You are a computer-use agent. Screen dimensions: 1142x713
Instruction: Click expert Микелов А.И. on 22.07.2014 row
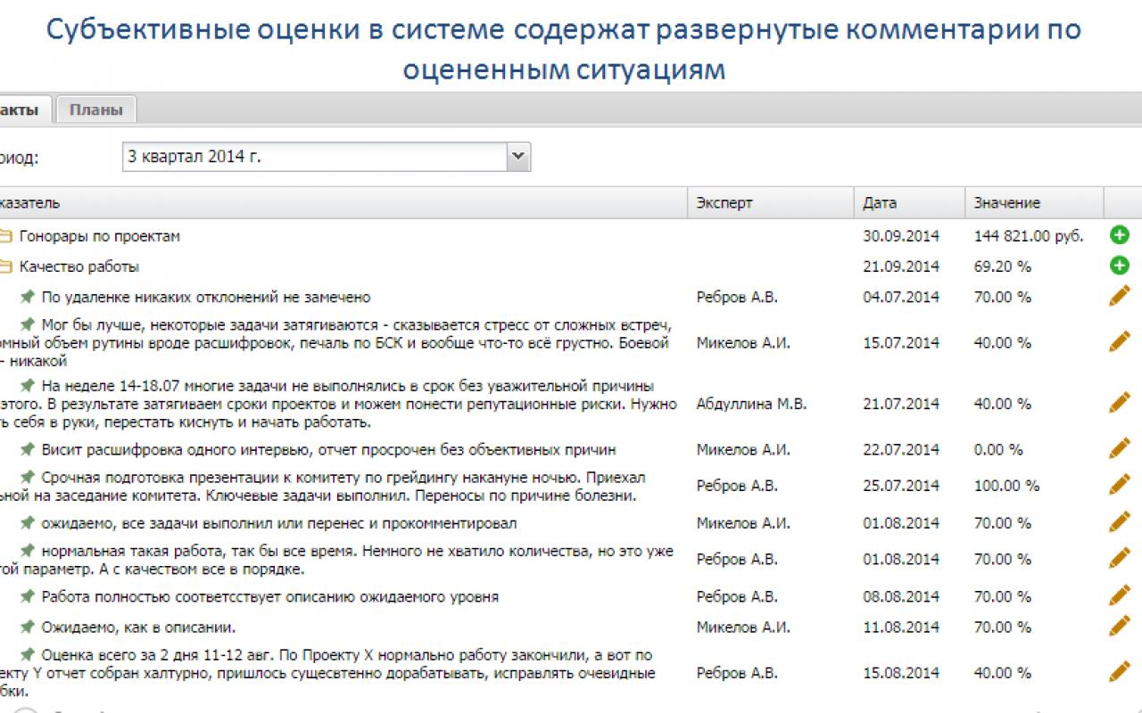pyautogui.click(x=743, y=450)
